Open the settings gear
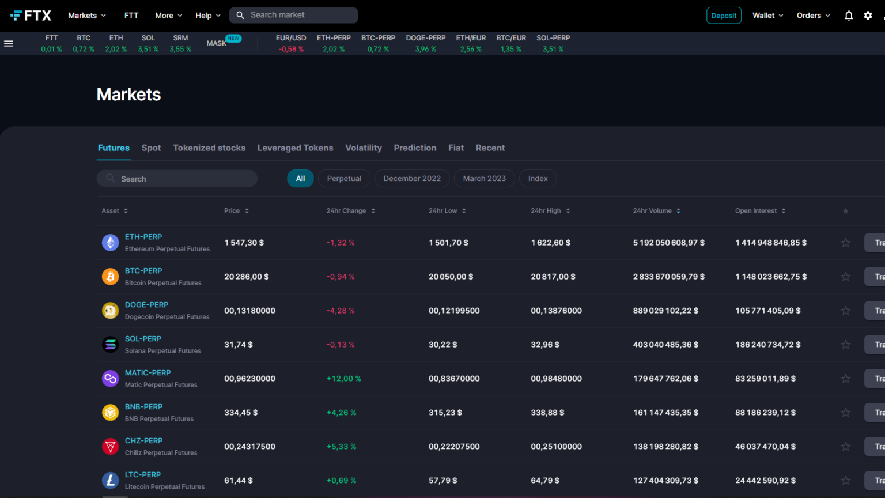Screen dimensions: 885x498 click(x=867, y=16)
